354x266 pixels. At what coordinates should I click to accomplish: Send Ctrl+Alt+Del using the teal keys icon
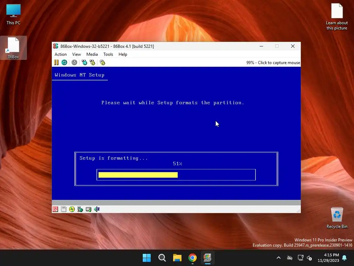84,62
